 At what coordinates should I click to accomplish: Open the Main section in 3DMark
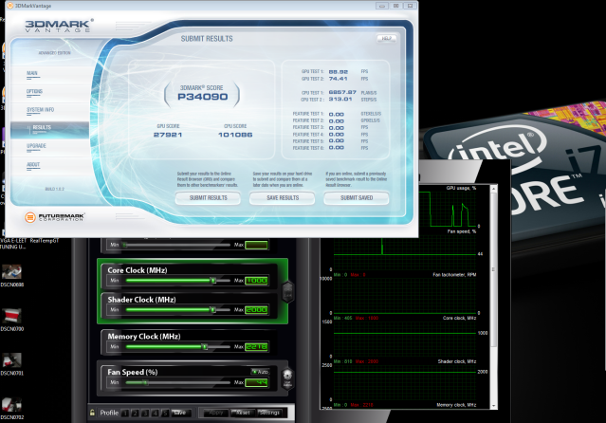33,73
